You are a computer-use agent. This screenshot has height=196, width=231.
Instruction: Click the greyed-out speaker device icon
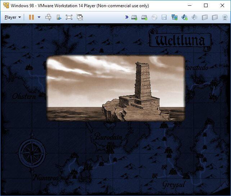coord(194,17)
